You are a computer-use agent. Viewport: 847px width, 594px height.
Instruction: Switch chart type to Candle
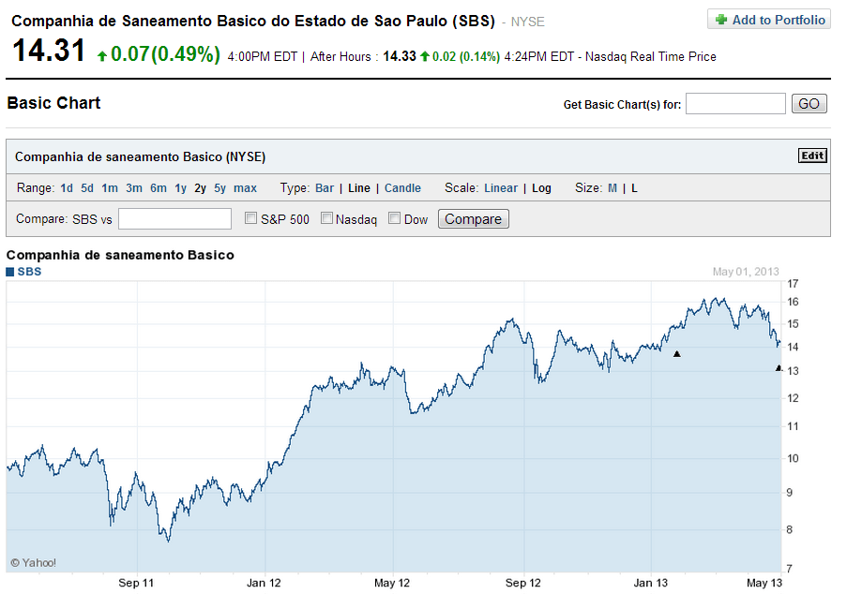[x=402, y=188]
